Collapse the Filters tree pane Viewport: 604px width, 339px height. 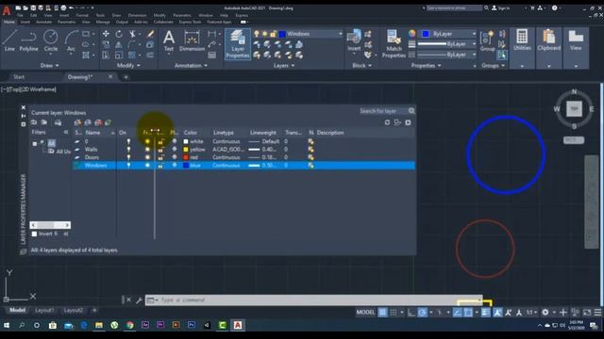[66, 132]
